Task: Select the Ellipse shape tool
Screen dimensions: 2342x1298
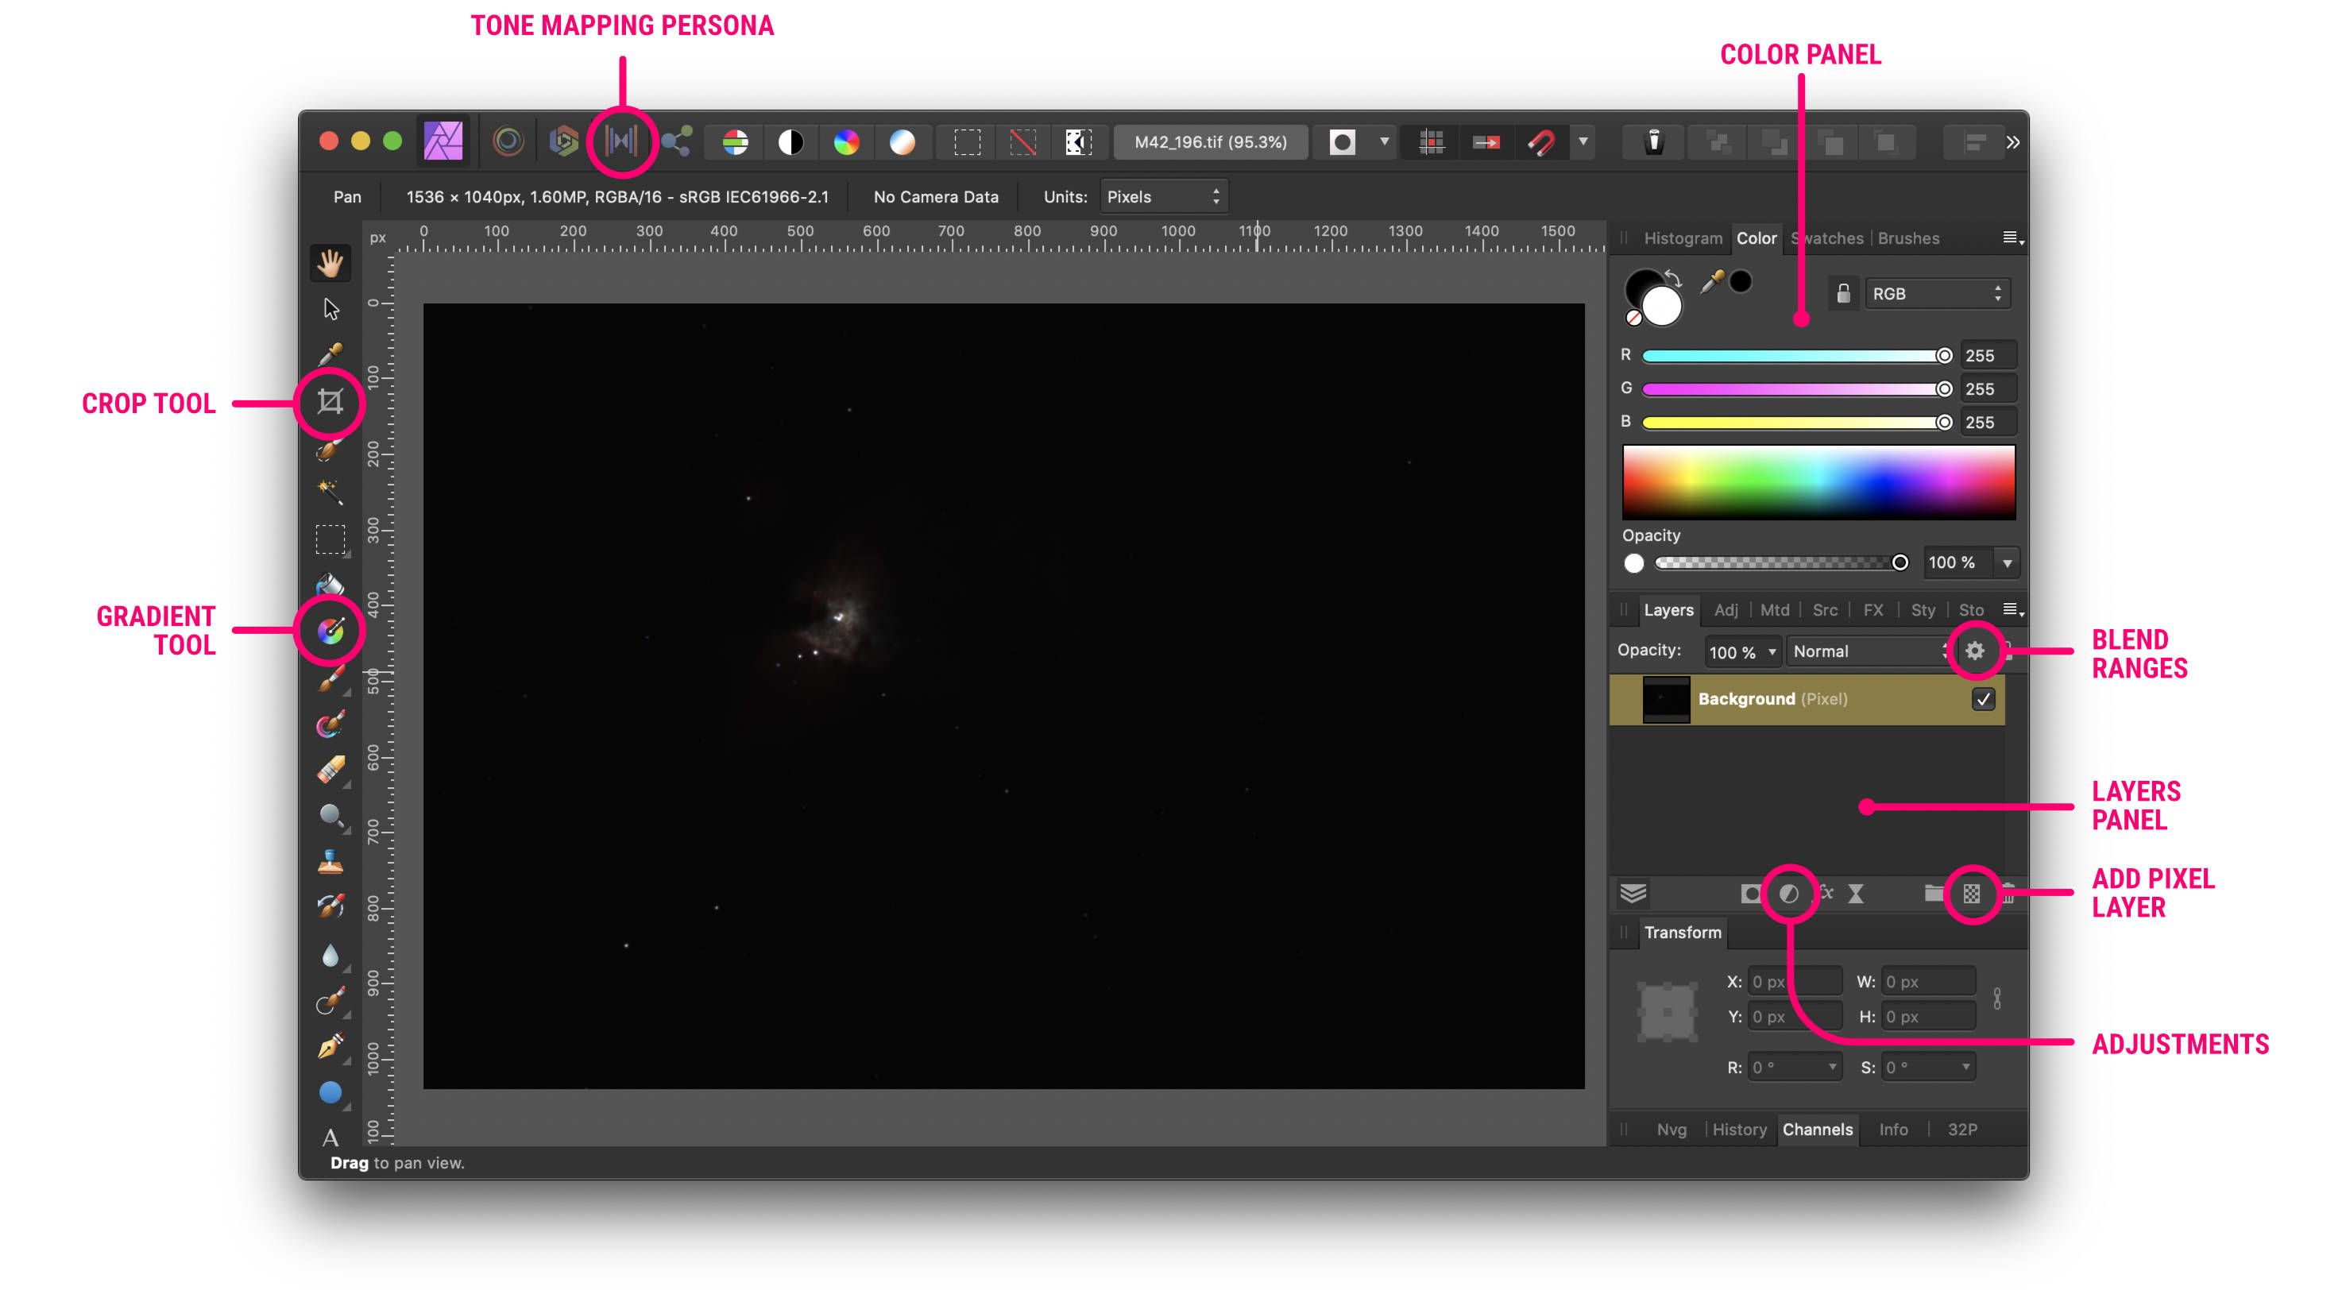Action: 330,1091
